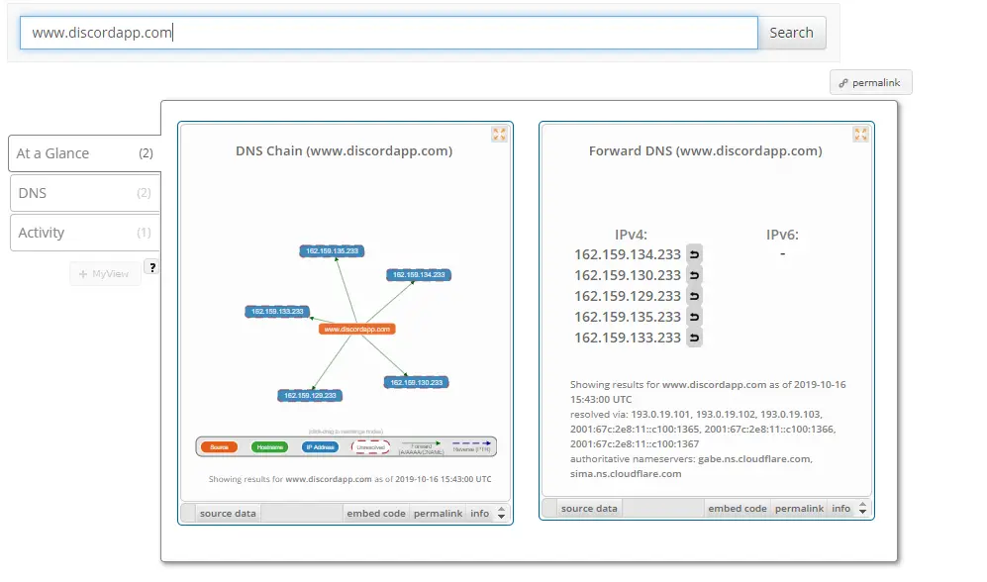Switch to the DNS tab
The width and height of the screenshot is (987, 582).
pyautogui.click(x=84, y=193)
